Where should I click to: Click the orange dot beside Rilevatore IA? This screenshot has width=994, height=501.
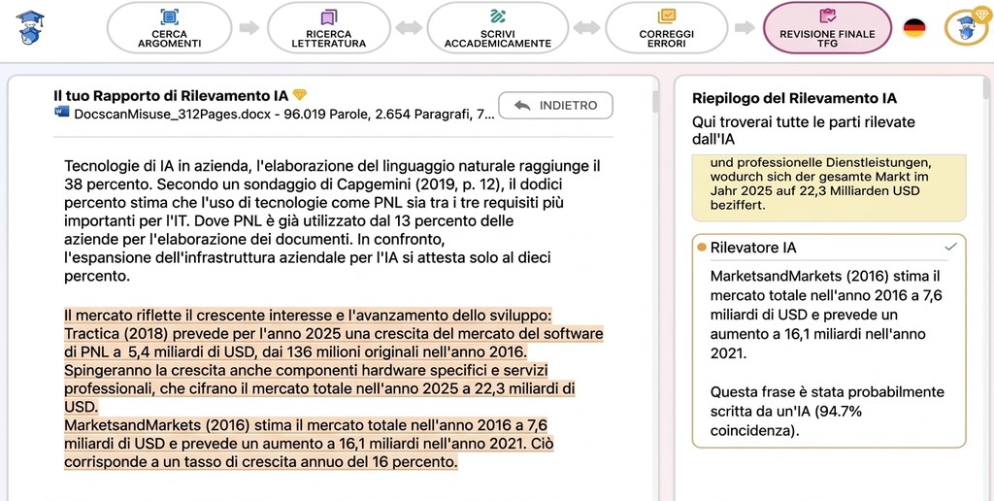click(701, 247)
